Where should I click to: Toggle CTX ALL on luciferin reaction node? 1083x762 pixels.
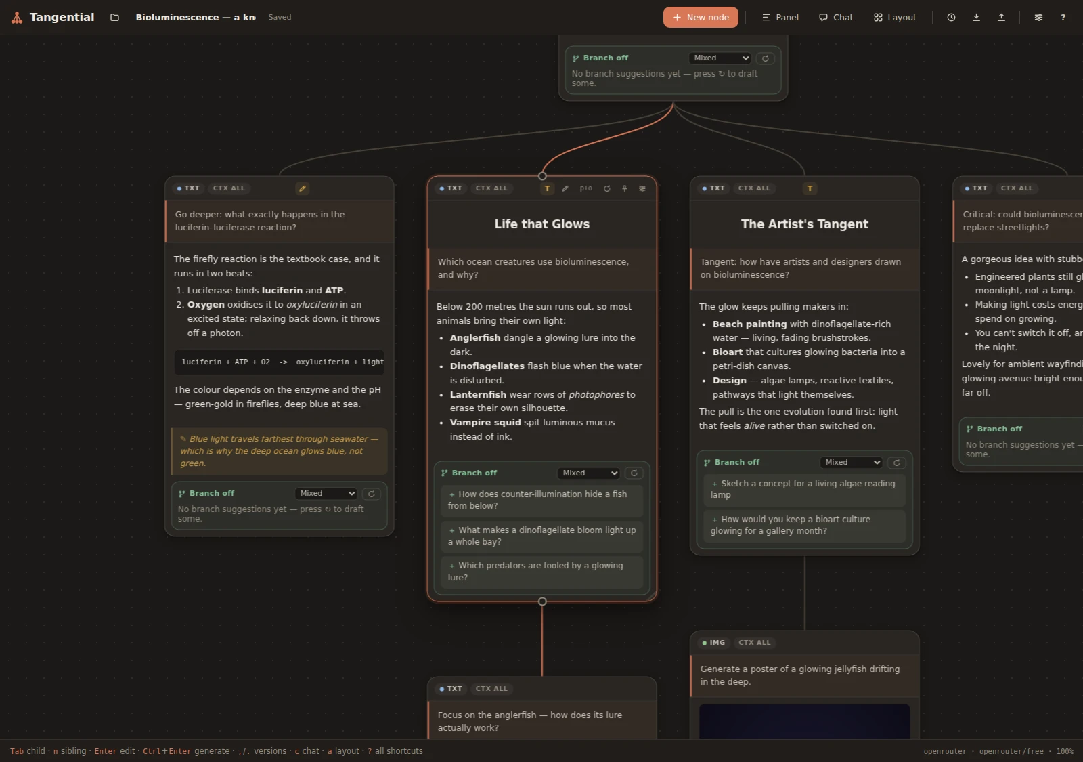tap(229, 188)
